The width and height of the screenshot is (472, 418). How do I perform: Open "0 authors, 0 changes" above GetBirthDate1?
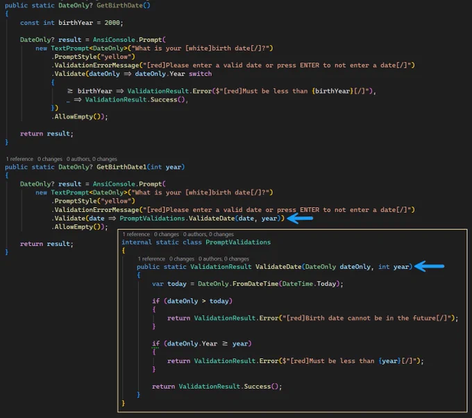(92, 159)
